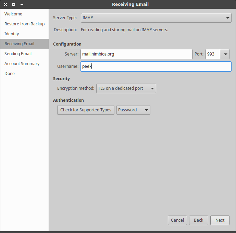The width and height of the screenshot is (236, 233).
Task: Close the Receiving Email window
Action: [5, 4]
